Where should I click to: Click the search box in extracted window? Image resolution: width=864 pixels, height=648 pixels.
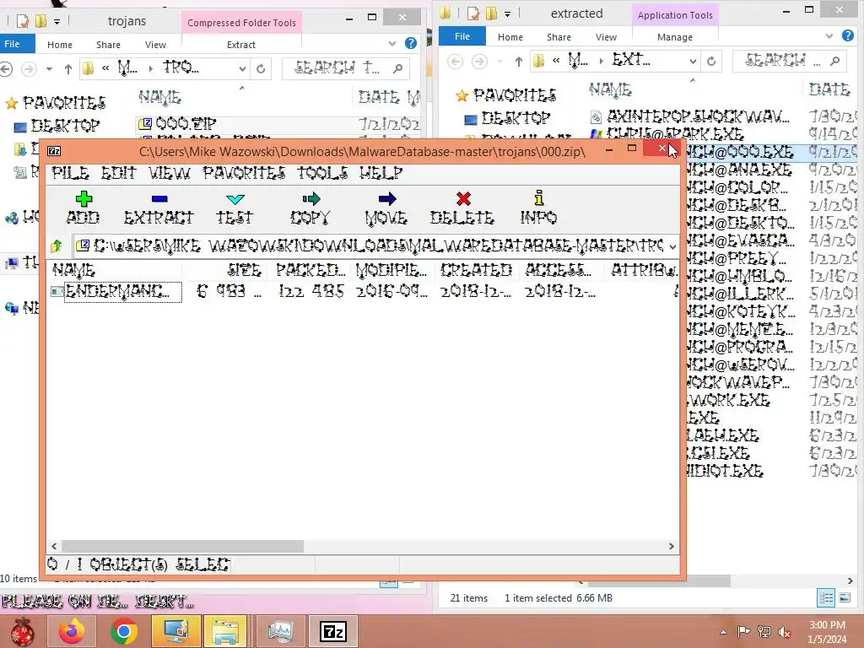pyautogui.click(x=790, y=61)
